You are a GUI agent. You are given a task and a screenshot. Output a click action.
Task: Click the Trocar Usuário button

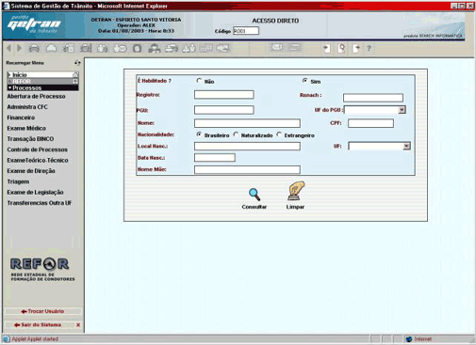(43, 311)
